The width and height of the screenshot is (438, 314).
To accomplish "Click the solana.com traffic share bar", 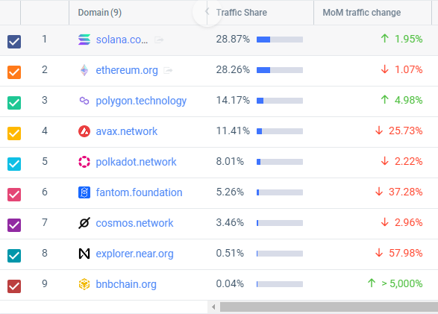I will point(280,40).
